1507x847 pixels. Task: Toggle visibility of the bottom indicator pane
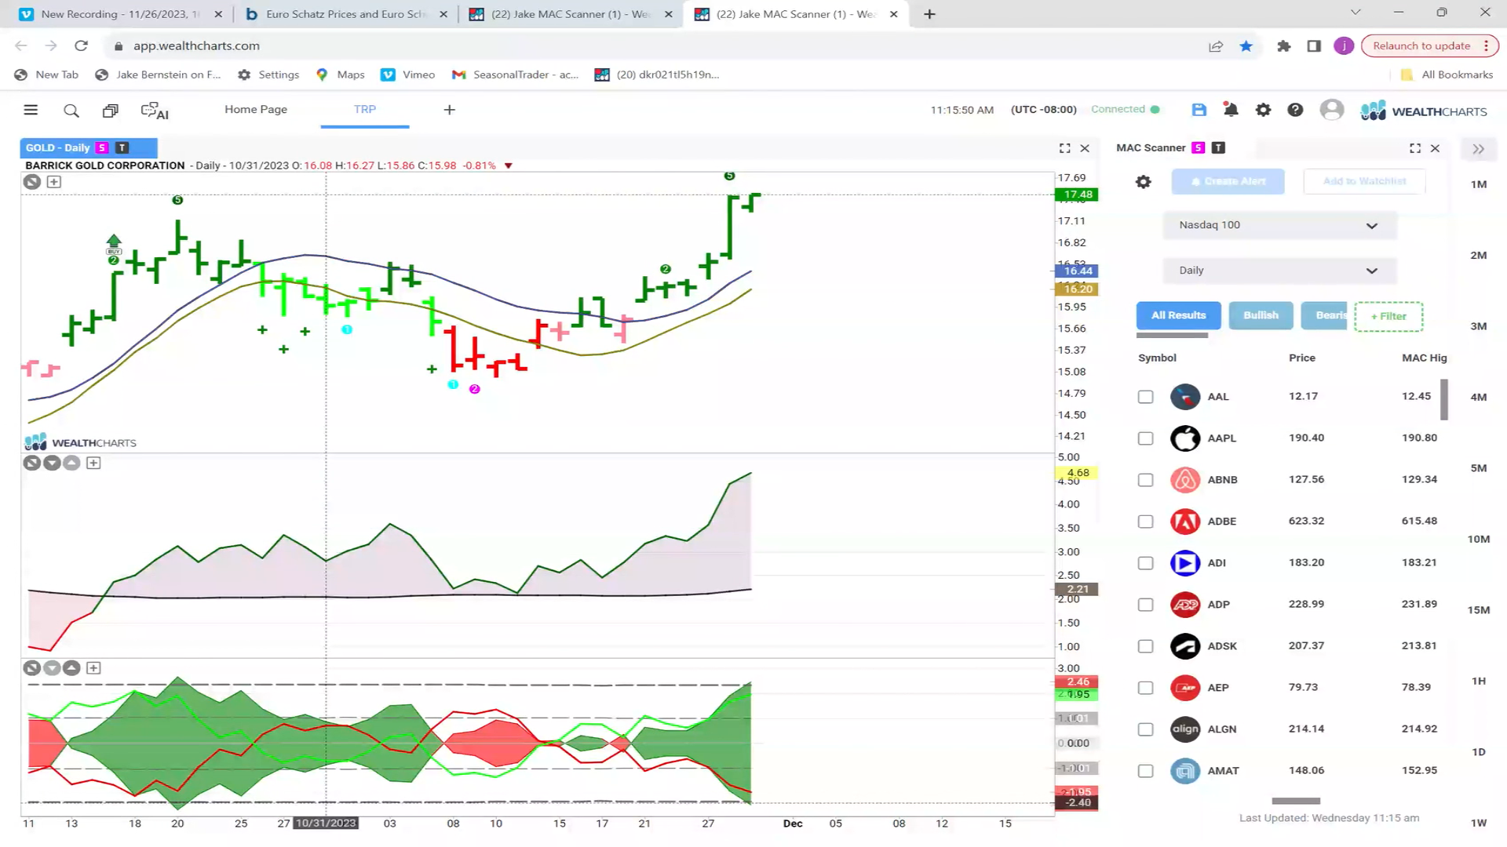tap(31, 668)
